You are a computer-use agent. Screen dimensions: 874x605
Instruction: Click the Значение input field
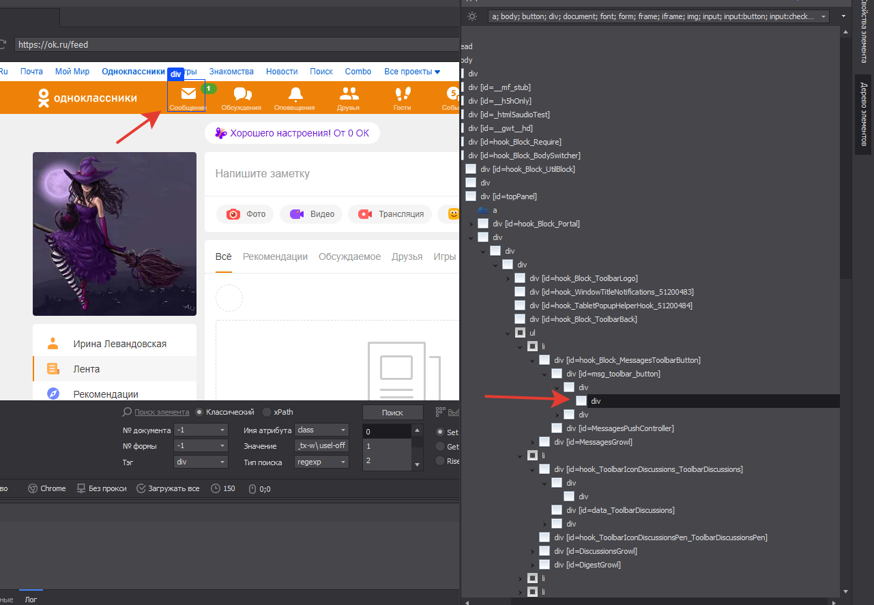(x=321, y=446)
